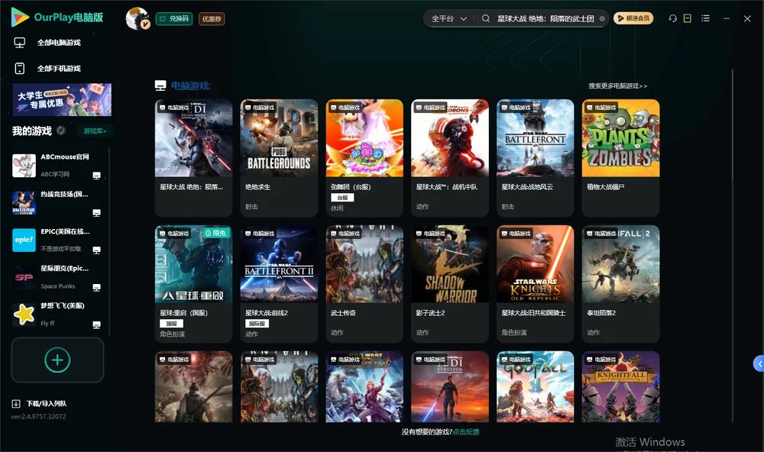Clear the search box text
The height and width of the screenshot is (452, 764).
coord(602,18)
